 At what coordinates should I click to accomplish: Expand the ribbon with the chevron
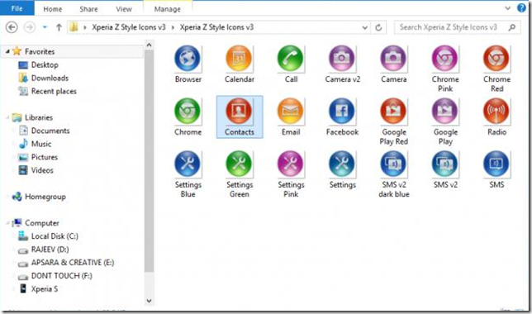point(507,8)
